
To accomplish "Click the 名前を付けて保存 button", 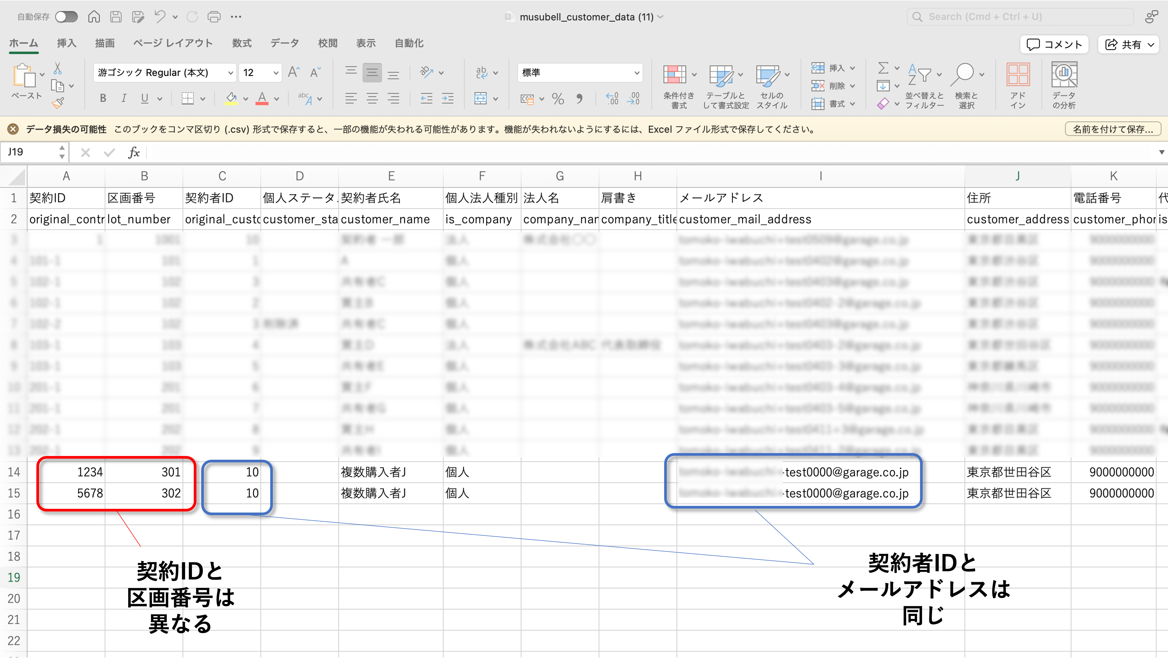I will pyautogui.click(x=1112, y=129).
